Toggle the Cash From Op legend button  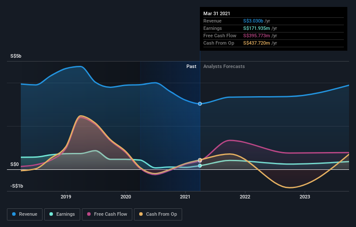pyautogui.click(x=158, y=214)
